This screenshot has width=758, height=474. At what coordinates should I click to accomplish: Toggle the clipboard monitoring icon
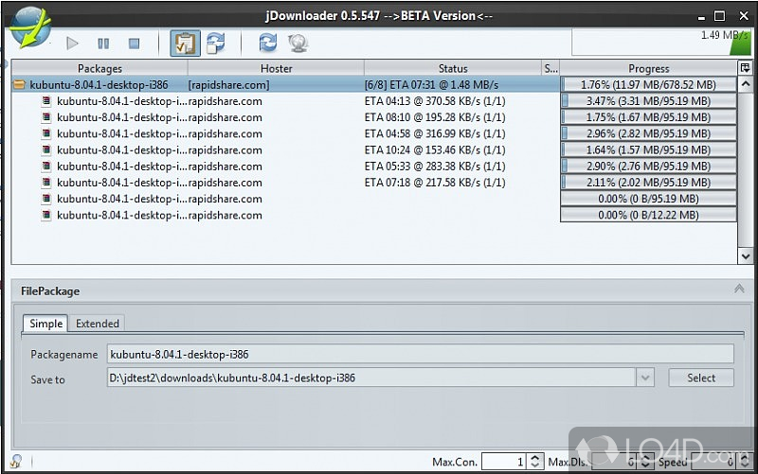pos(185,44)
